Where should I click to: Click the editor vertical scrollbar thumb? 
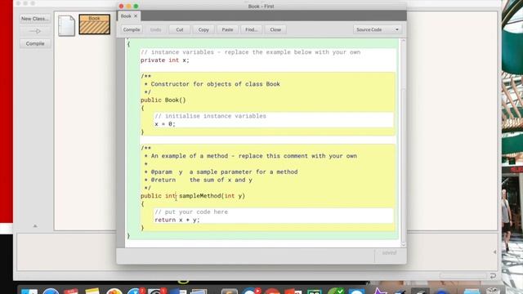(403, 165)
